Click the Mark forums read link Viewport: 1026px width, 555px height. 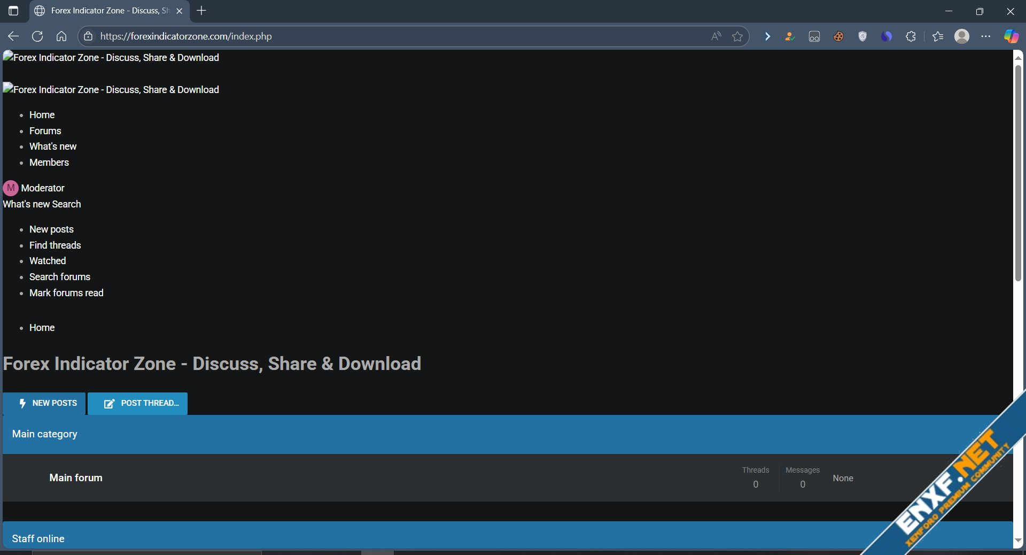(66, 293)
